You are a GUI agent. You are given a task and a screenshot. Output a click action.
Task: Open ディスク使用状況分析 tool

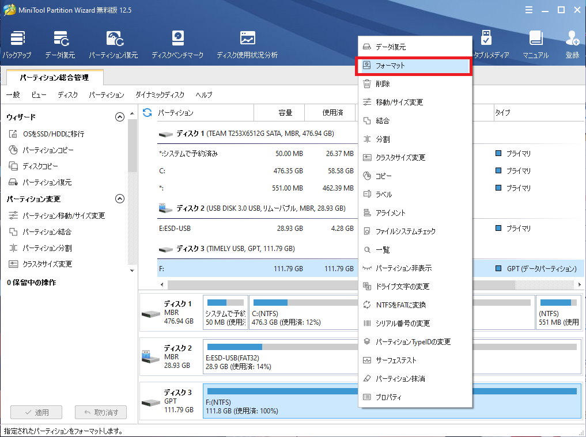(x=247, y=44)
